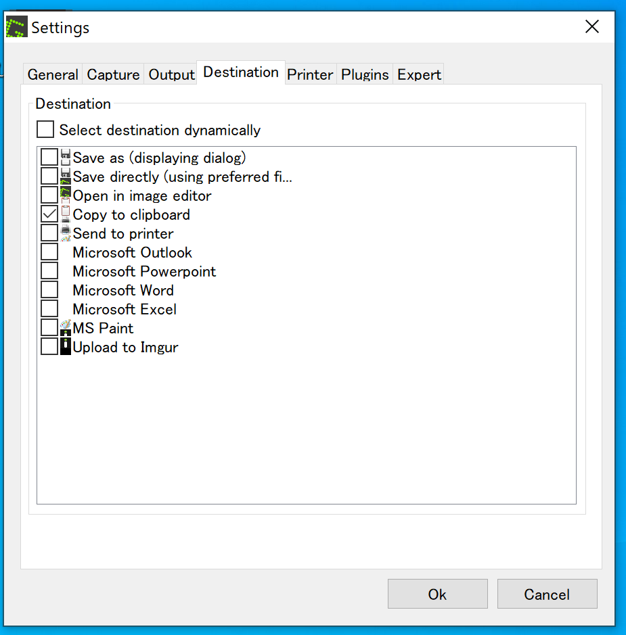Uncheck the Copy to clipboard checkbox

click(49, 214)
